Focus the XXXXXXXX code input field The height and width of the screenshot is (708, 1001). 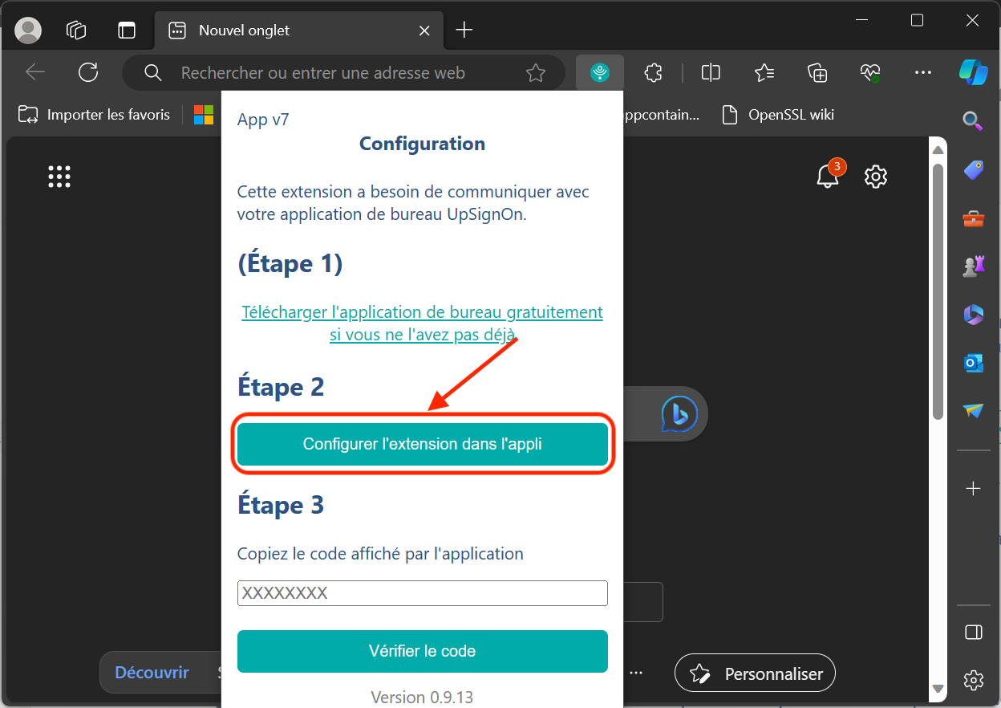pos(422,593)
